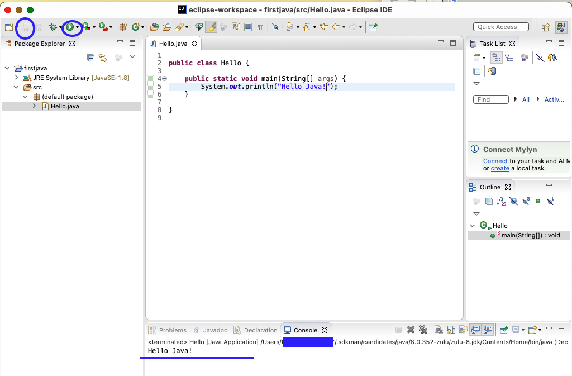Collapse All in Package Explorer
The width and height of the screenshot is (572, 376).
(91, 58)
